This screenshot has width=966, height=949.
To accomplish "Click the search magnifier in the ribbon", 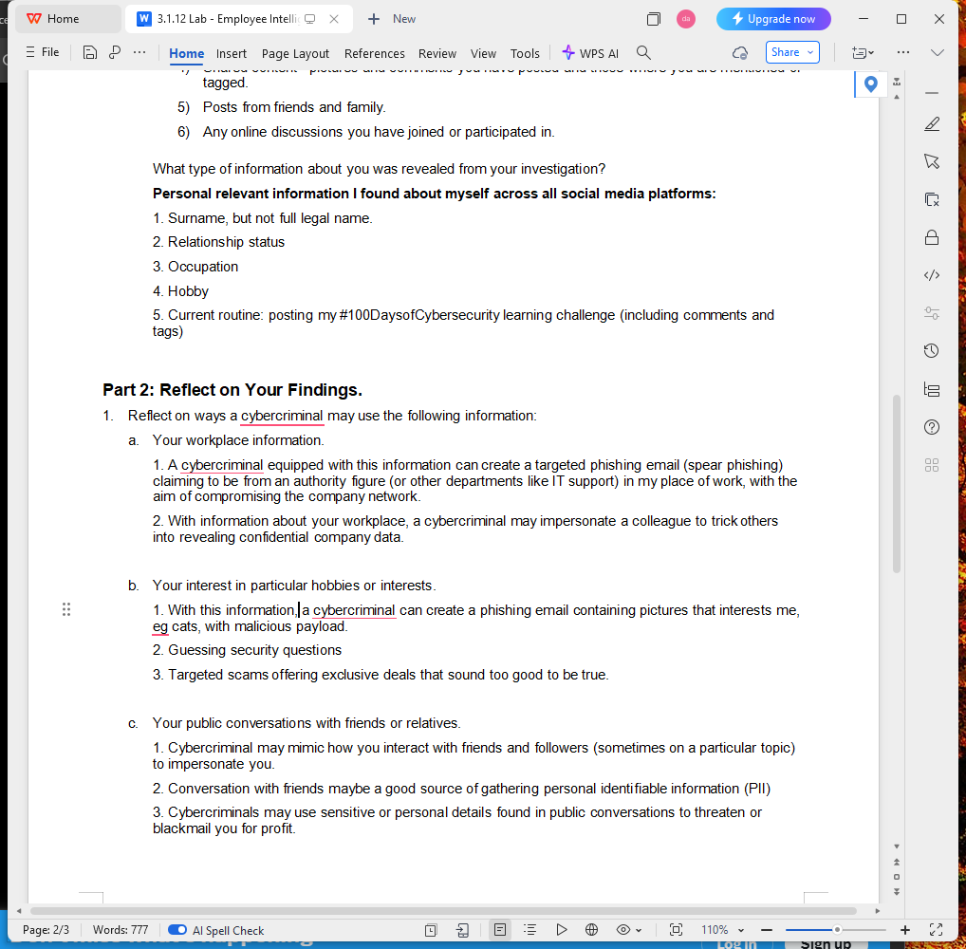I will click(x=643, y=53).
